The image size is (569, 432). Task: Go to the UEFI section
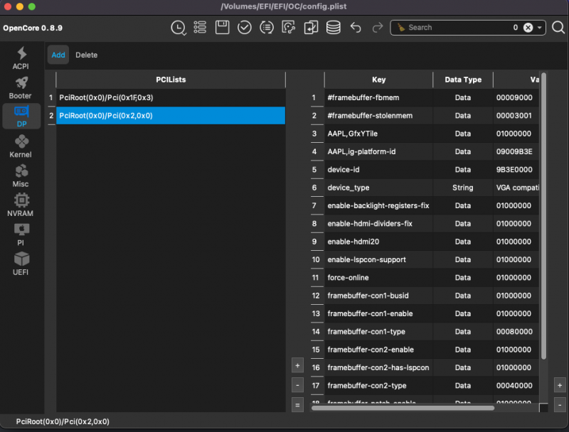coord(21,264)
